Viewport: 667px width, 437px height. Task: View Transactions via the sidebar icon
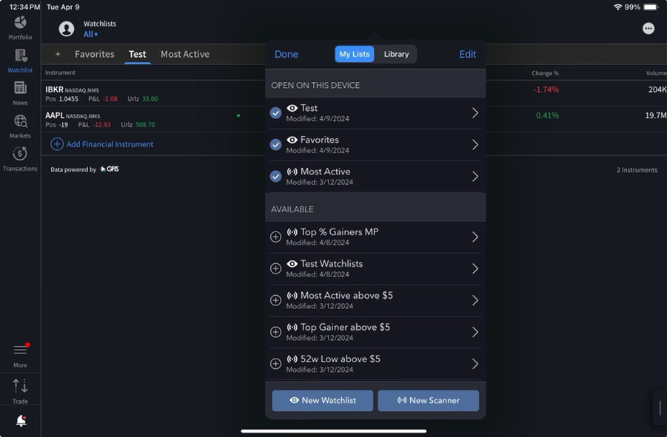pos(20,155)
